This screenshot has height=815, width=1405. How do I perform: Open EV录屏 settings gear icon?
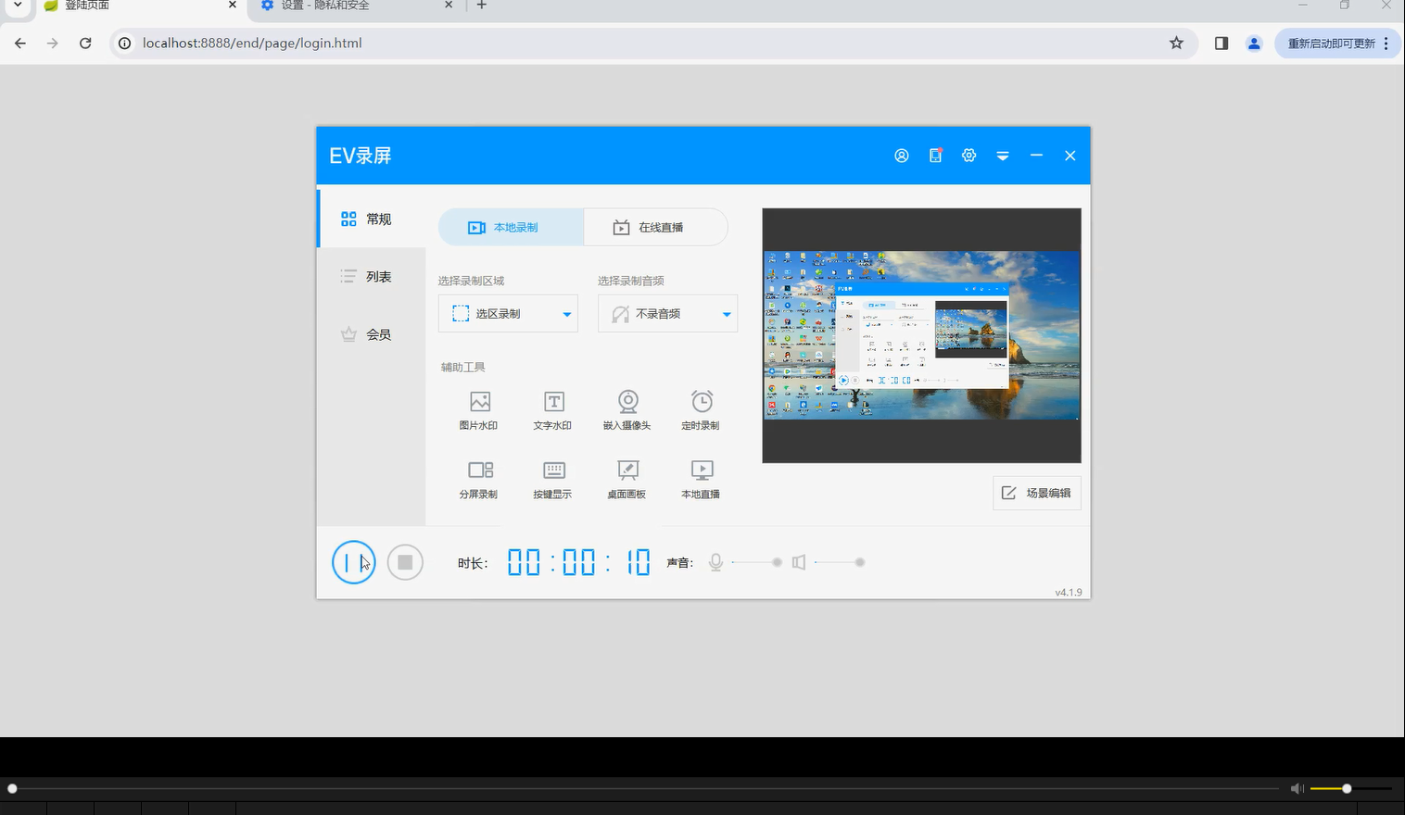pyautogui.click(x=968, y=156)
